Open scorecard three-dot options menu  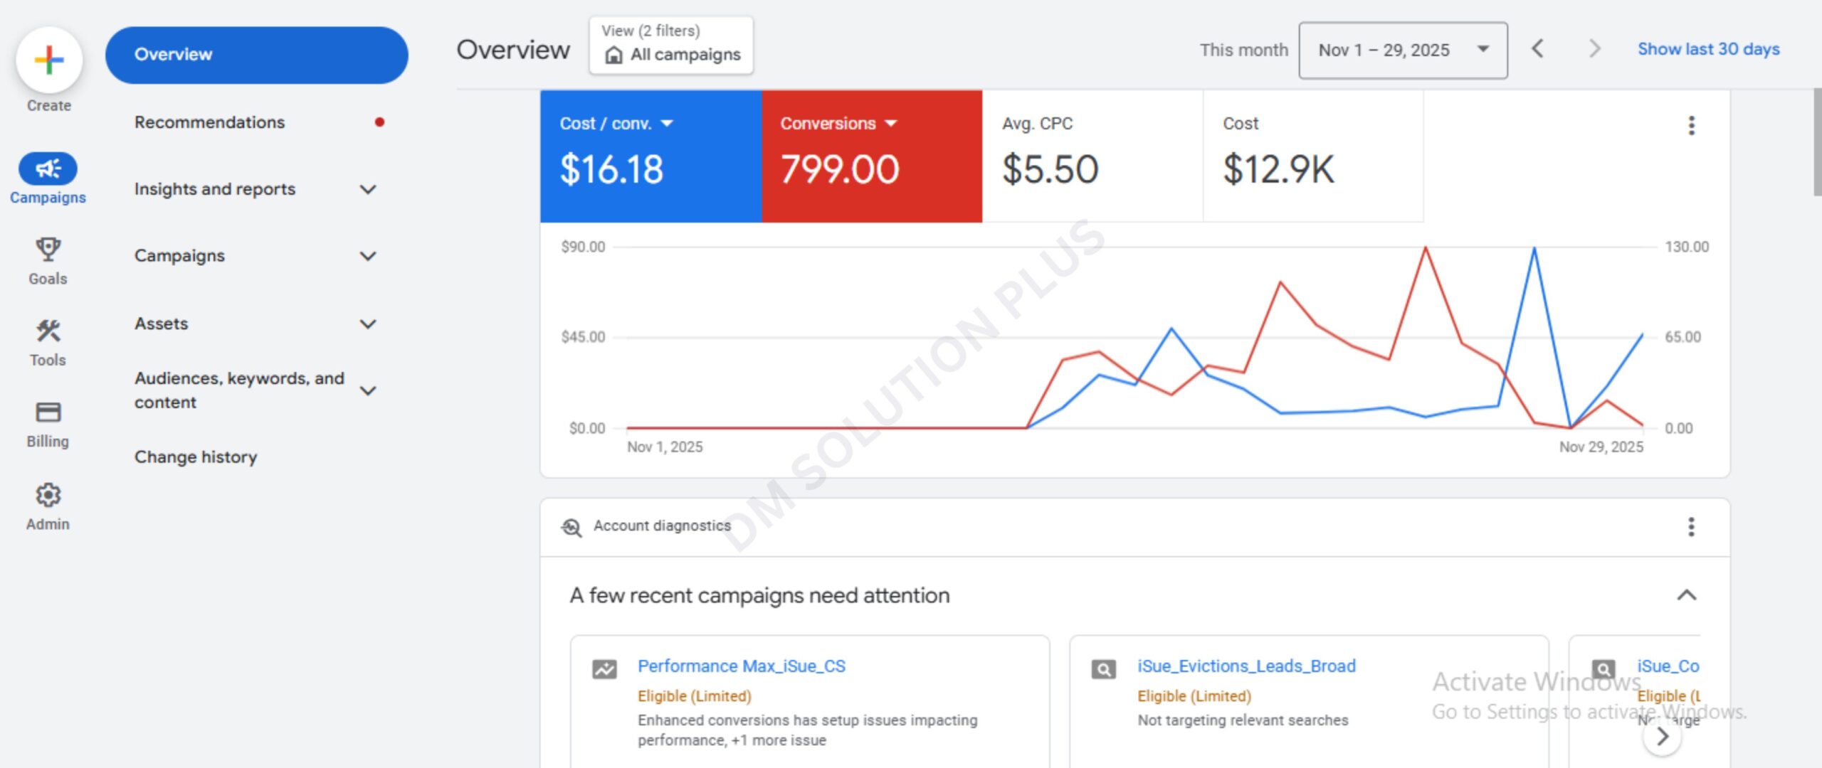coord(1691,126)
